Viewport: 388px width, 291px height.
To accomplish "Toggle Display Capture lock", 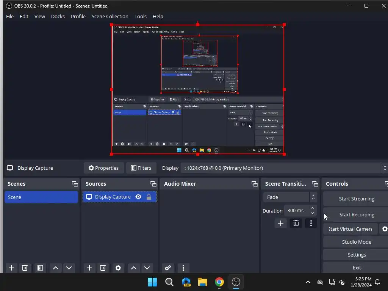I will [149, 197].
